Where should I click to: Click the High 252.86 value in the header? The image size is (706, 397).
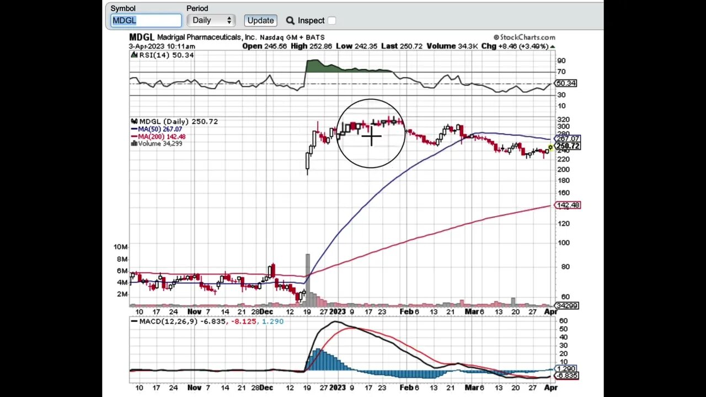tap(312, 46)
